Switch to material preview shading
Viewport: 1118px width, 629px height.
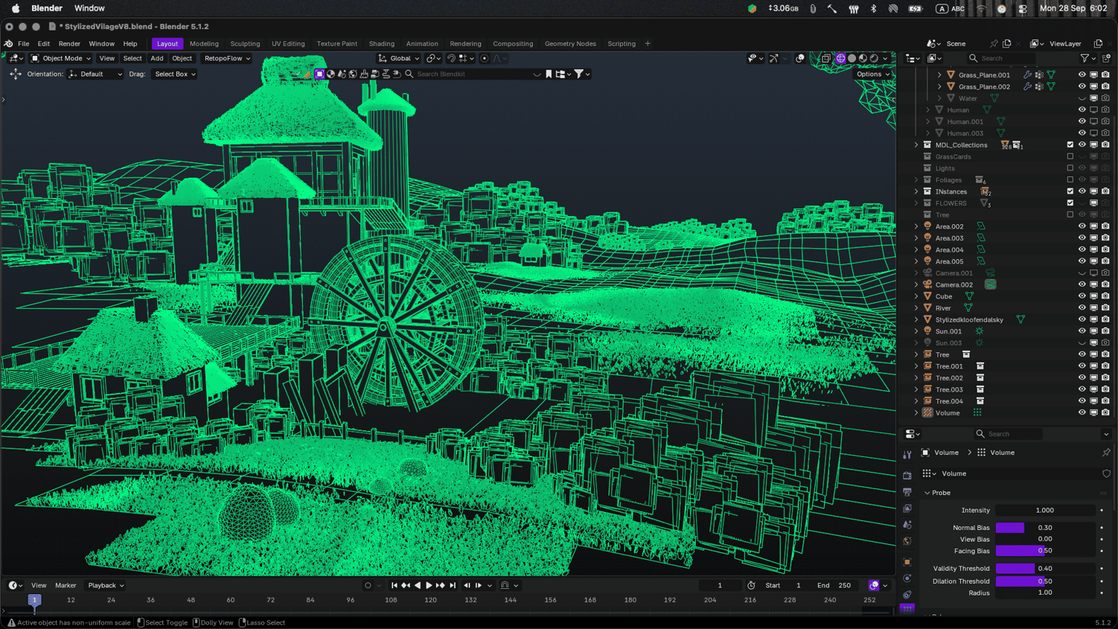coord(863,58)
